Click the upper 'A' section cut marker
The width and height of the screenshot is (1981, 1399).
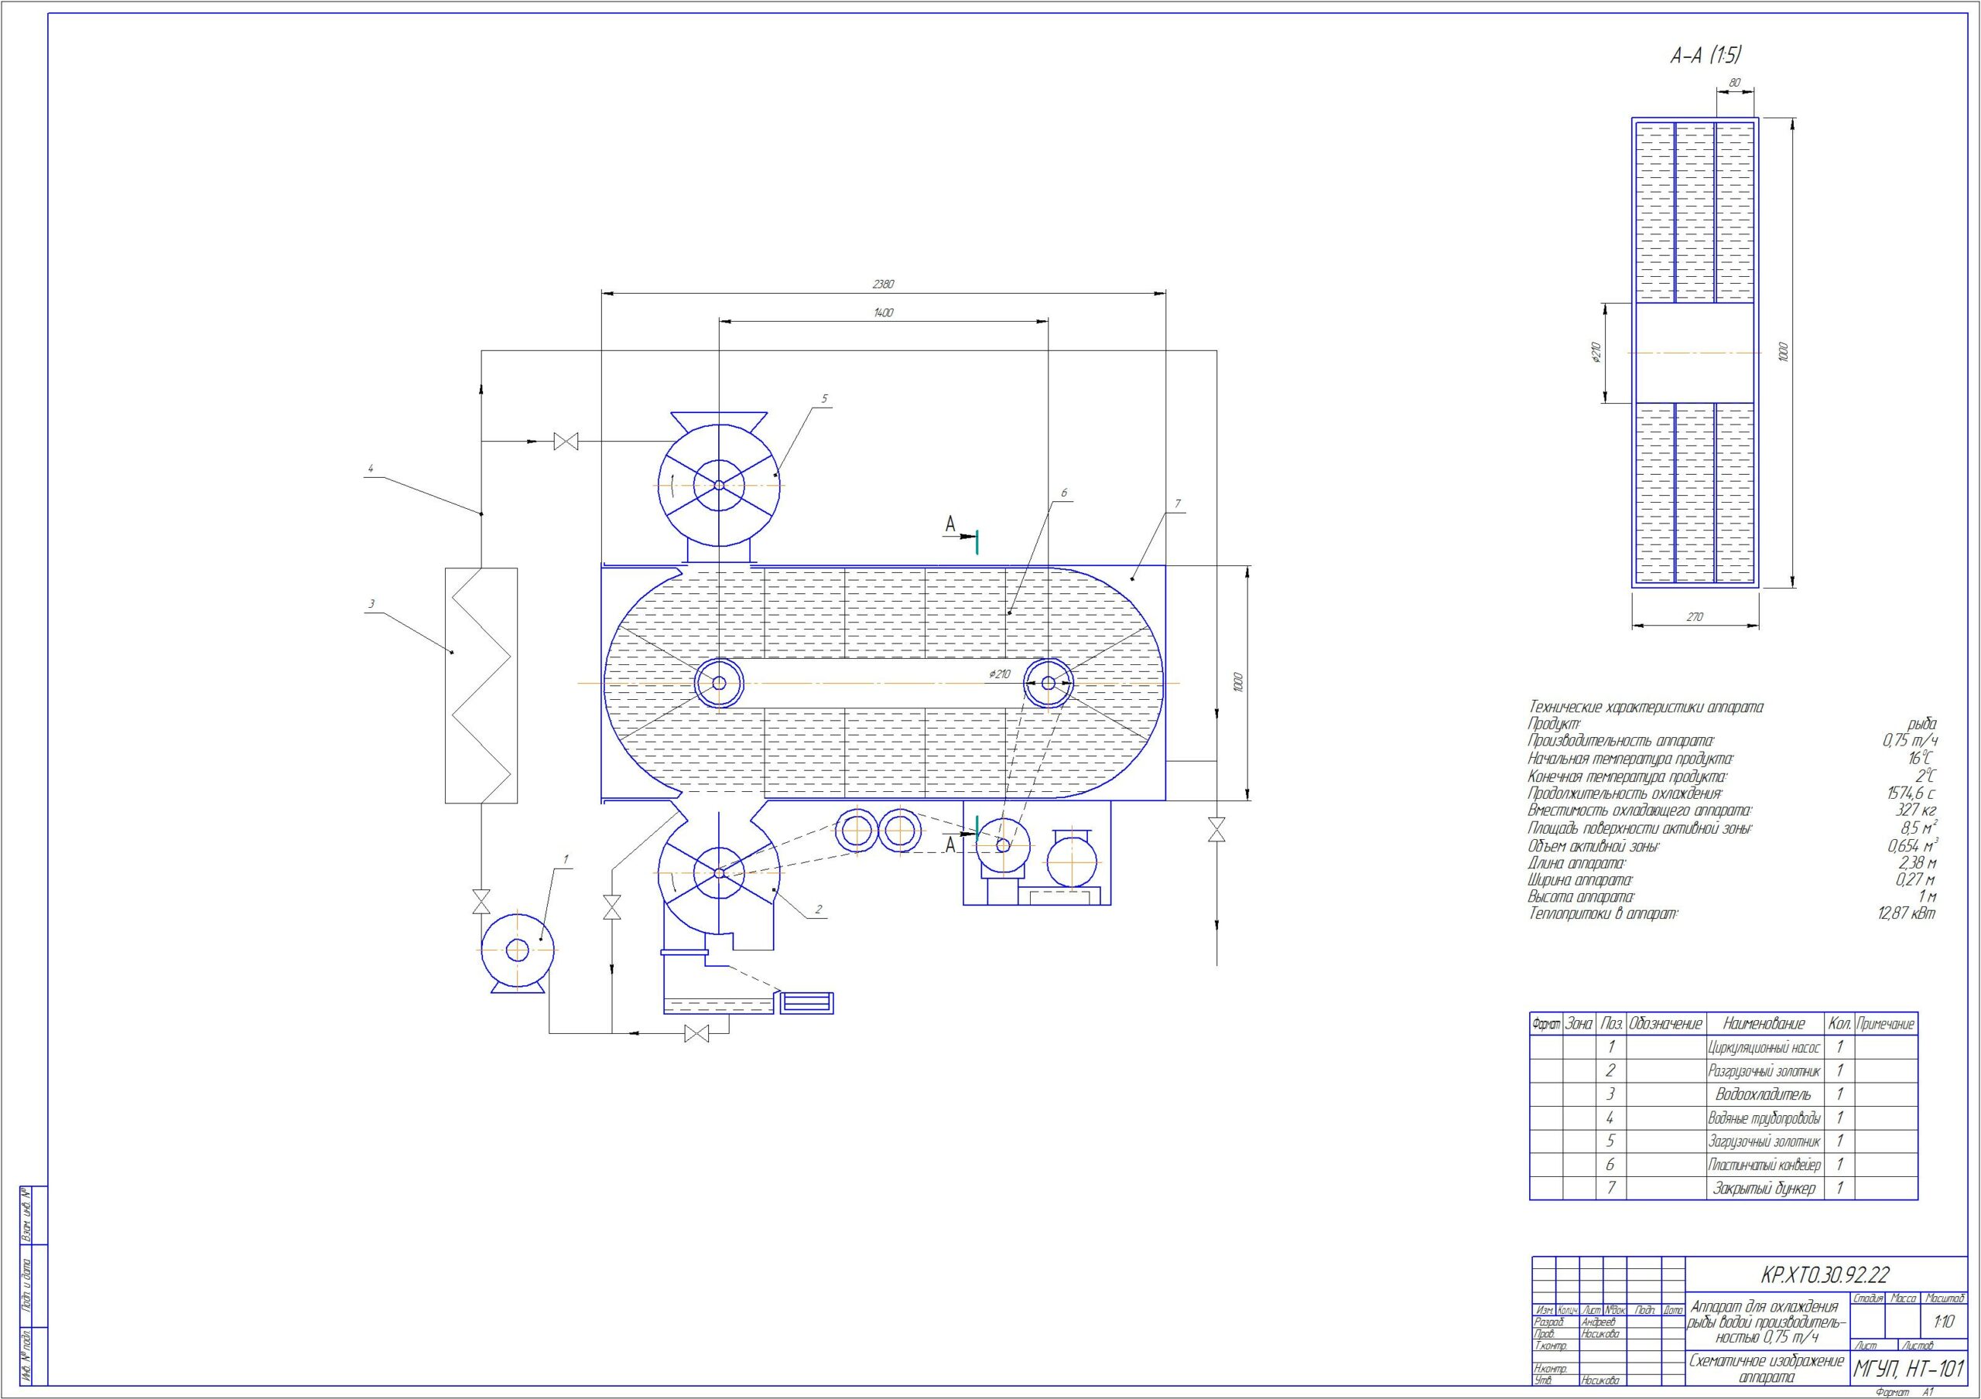click(951, 524)
